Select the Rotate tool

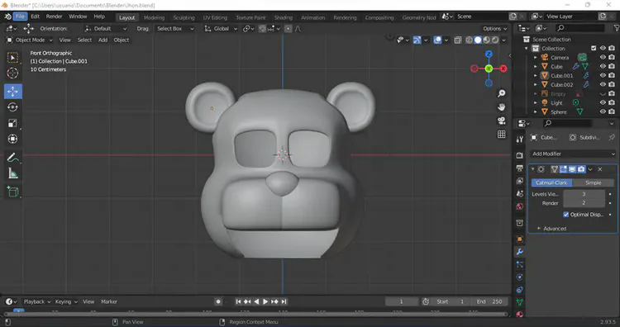pyautogui.click(x=12, y=107)
